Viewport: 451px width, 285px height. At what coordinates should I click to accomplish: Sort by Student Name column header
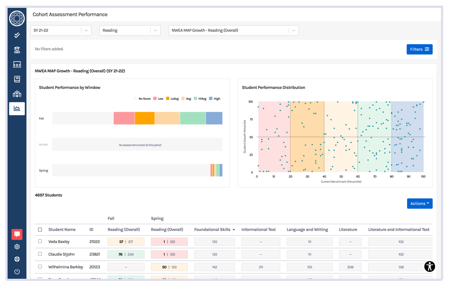[62, 229]
